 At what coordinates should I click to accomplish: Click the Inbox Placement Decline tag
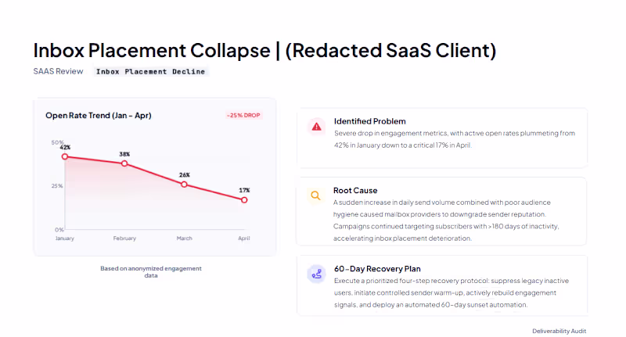tap(150, 71)
